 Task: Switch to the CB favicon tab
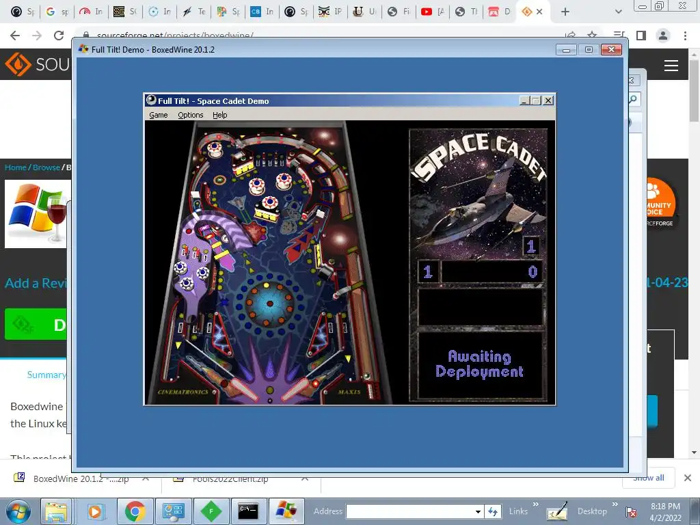262,12
